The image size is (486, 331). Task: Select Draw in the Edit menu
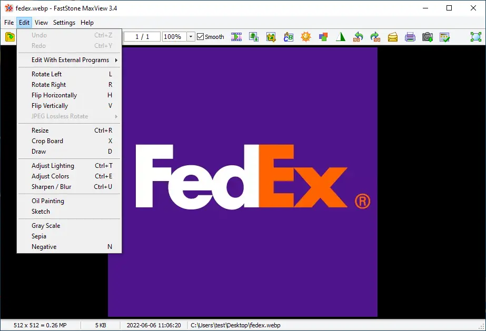pyautogui.click(x=69, y=152)
